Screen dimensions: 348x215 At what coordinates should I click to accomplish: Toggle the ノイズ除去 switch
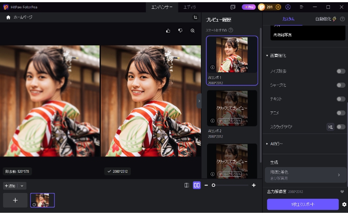pyautogui.click(x=341, y=71)
